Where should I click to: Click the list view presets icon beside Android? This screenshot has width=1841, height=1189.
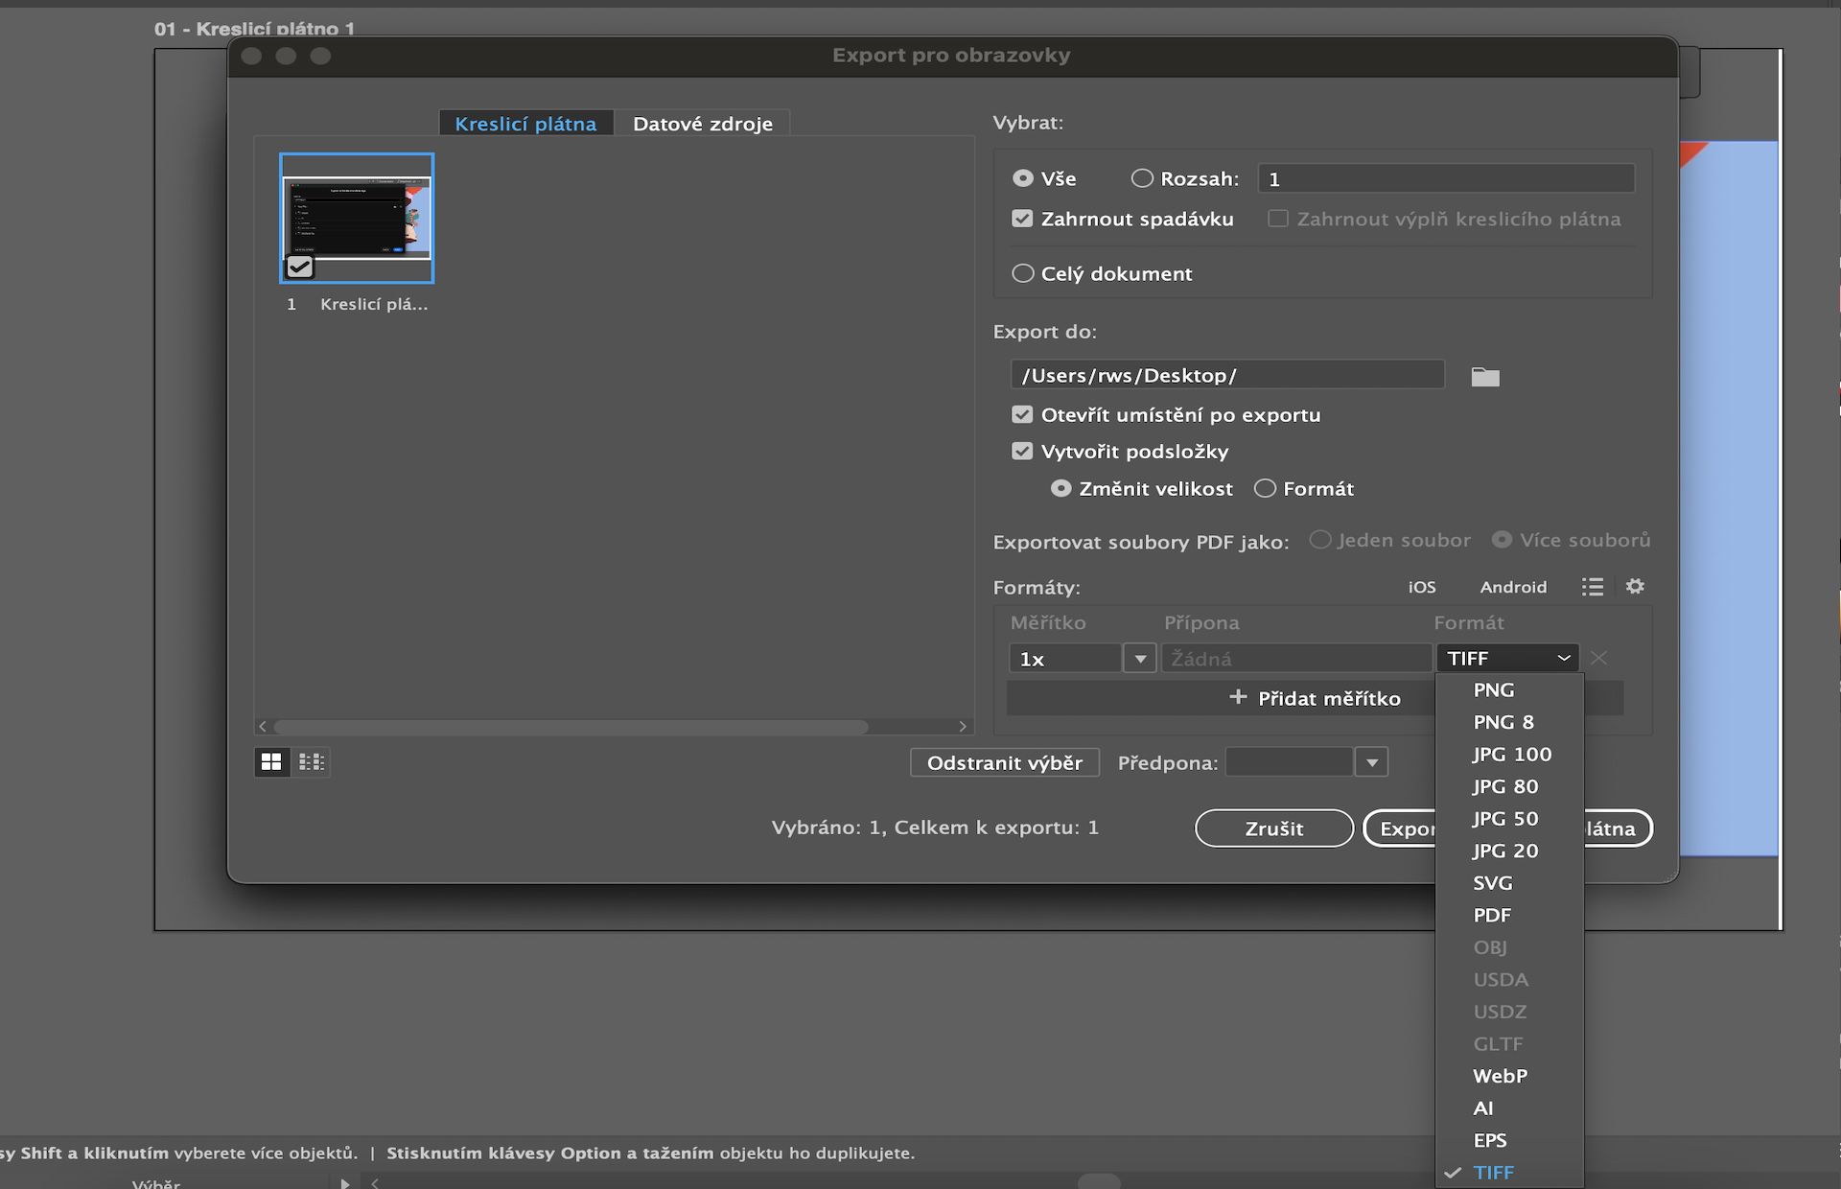pyautogui.click(x=1592, y=586)
